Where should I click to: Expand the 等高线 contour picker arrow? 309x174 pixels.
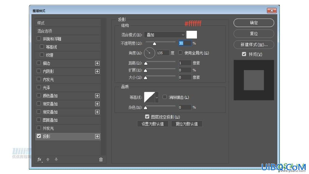(157, 97)
